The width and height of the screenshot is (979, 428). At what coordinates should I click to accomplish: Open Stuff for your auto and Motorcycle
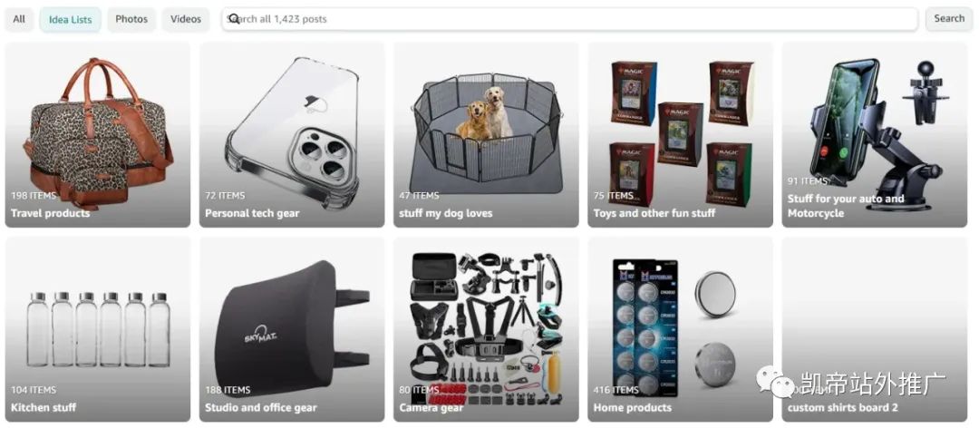point(874,134)
